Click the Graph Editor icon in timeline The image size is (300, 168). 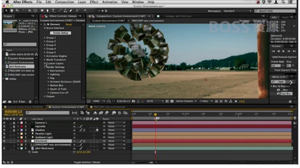pos(126,113)
